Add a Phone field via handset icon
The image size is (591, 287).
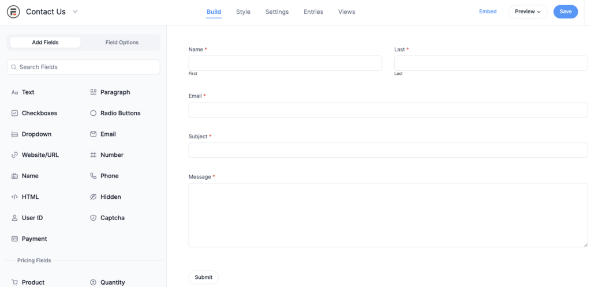93,176
